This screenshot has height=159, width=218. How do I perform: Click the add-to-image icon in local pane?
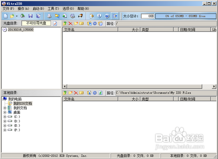(89, 93)
